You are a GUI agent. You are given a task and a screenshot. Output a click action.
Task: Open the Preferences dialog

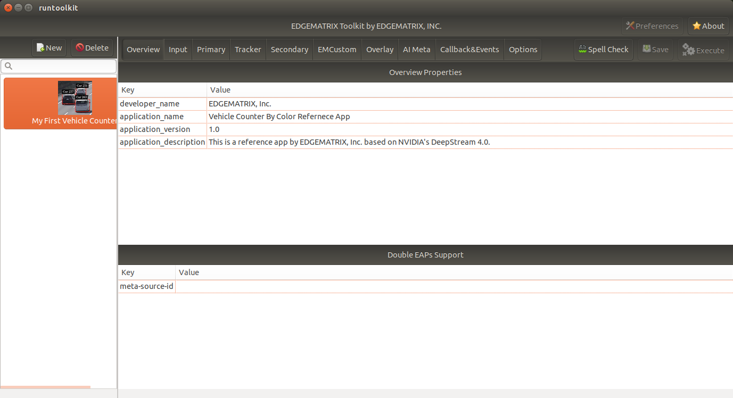pyautogui.click(x=652, y=26)
